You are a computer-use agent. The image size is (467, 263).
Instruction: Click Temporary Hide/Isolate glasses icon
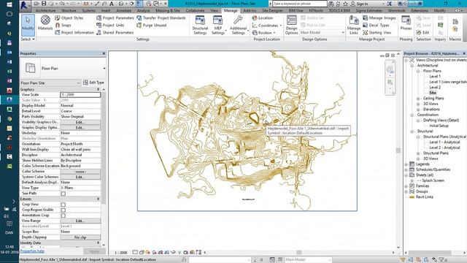(173, 252)
